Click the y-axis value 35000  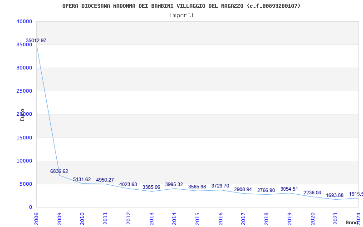(x=24, y=44)
